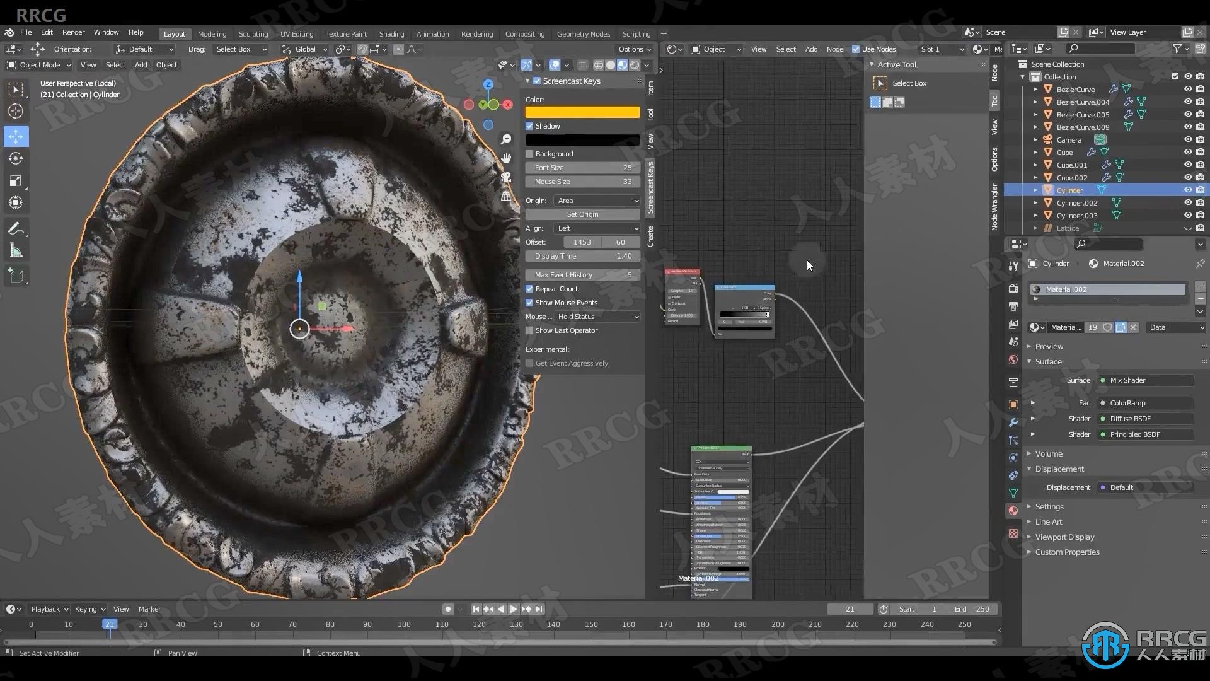This screenshot has height=681, width=1210.
Task: Click the modifier properties wrench icon
Action: point(1014,422)
